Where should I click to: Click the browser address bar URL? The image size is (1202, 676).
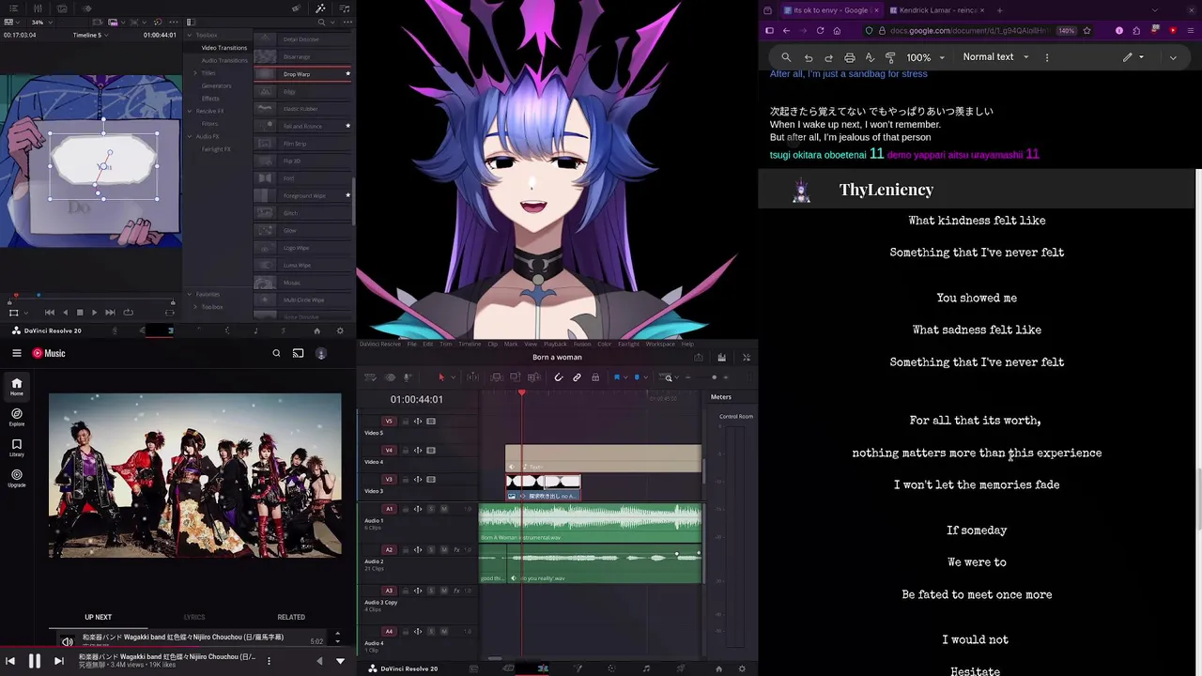[x=967, y=30]
